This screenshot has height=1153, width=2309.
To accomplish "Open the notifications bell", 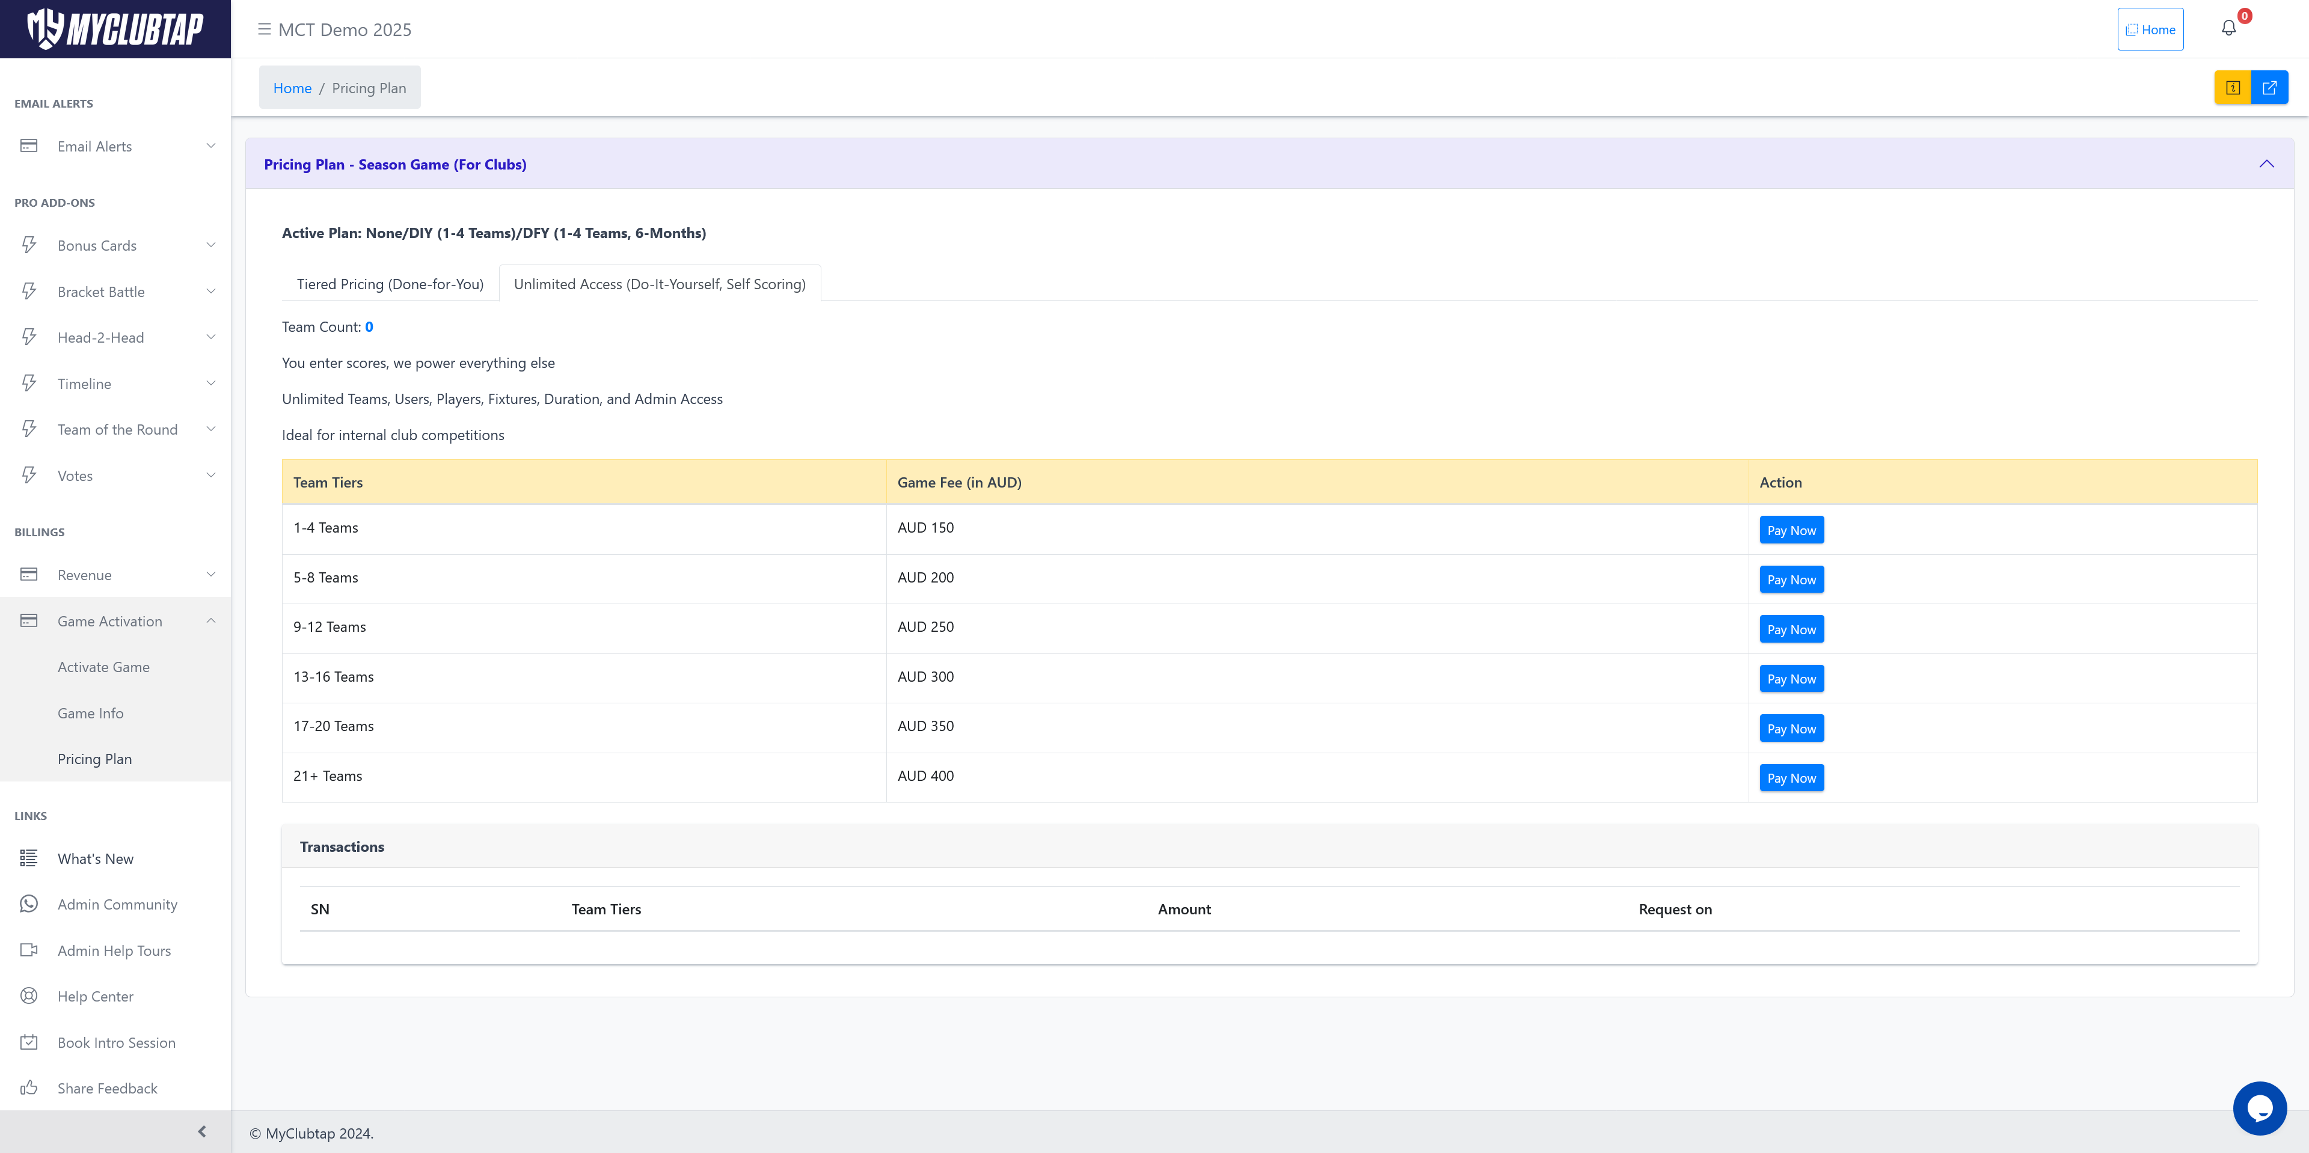I will coord(2228,29).
